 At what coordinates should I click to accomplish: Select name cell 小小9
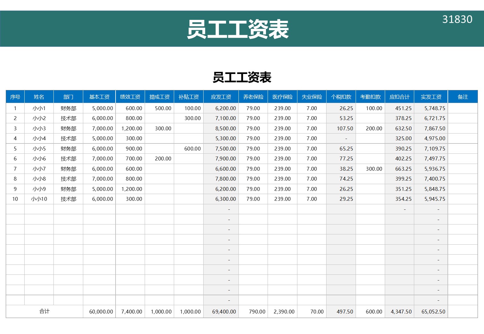tap(39, 189)
